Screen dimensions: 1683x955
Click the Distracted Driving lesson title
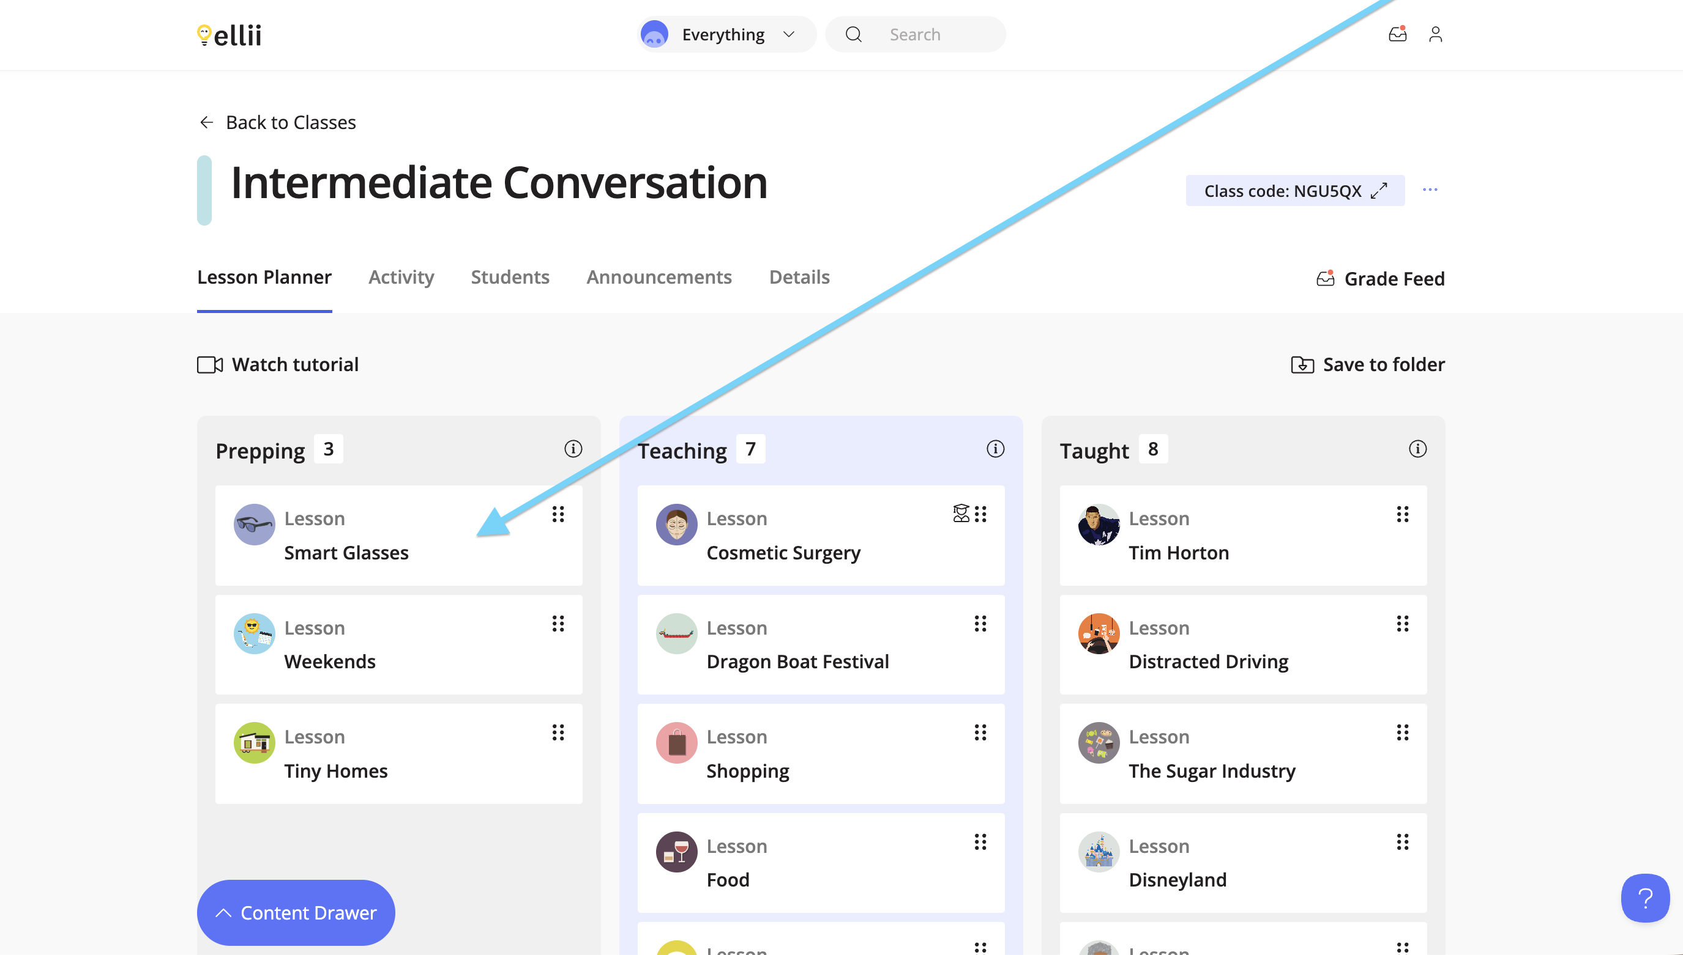1209,662
